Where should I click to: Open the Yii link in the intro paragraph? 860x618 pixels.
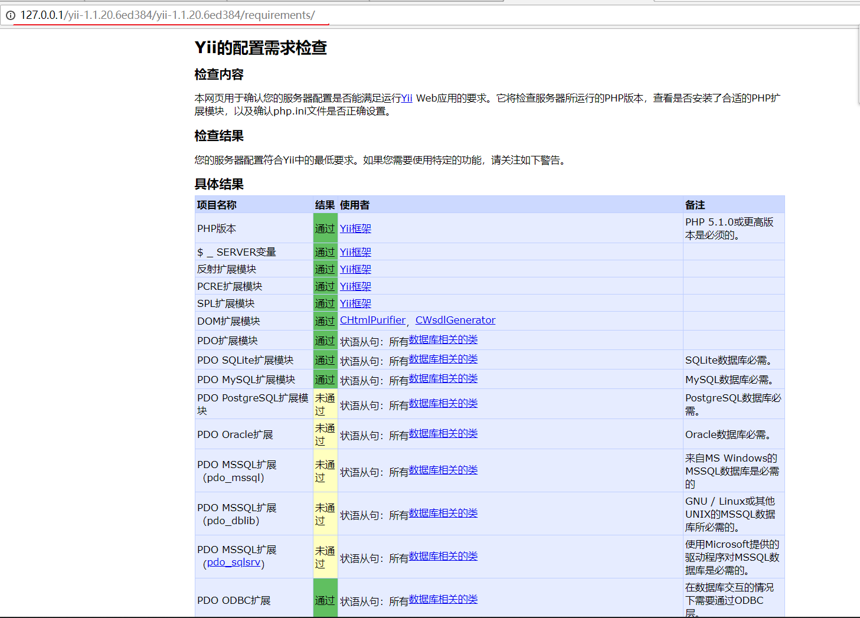click(x=407, y=98)
